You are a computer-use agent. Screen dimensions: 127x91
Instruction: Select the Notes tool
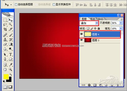(x=5, y=65)
